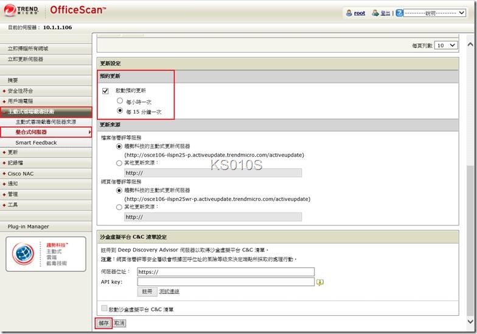Choose 其他更新來源 under 檔案信譽評等服務
The width and height of the screenshot is (477, 334).
click(x=119, y=163)
